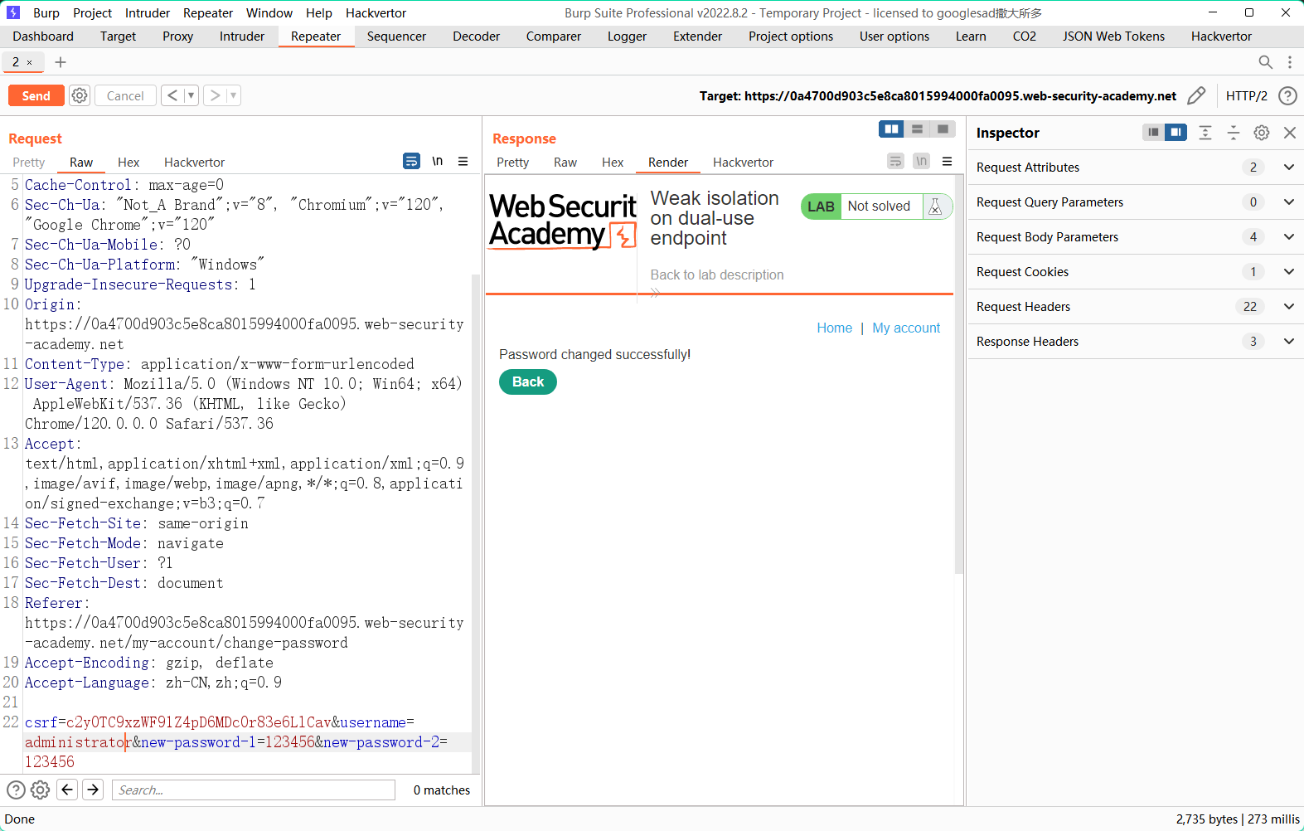
Task: Open tab bar kebab menu
Action: (x=1290, y=62)
